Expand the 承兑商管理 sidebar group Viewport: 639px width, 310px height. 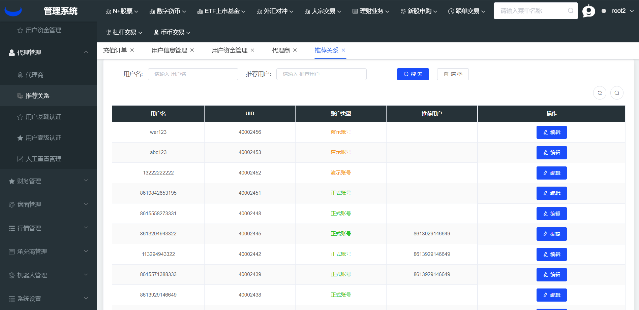tap(49, 251)
